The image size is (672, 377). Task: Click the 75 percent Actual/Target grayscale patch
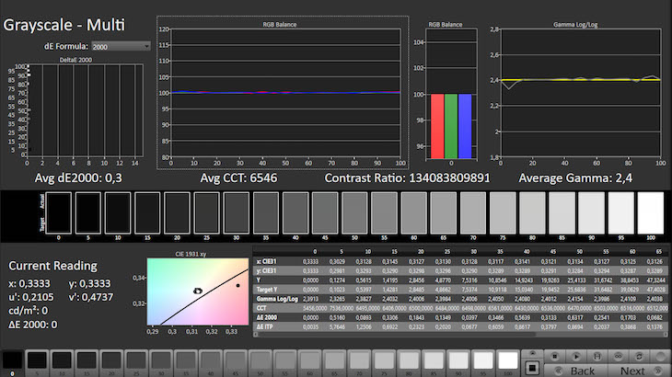[503, 212]
